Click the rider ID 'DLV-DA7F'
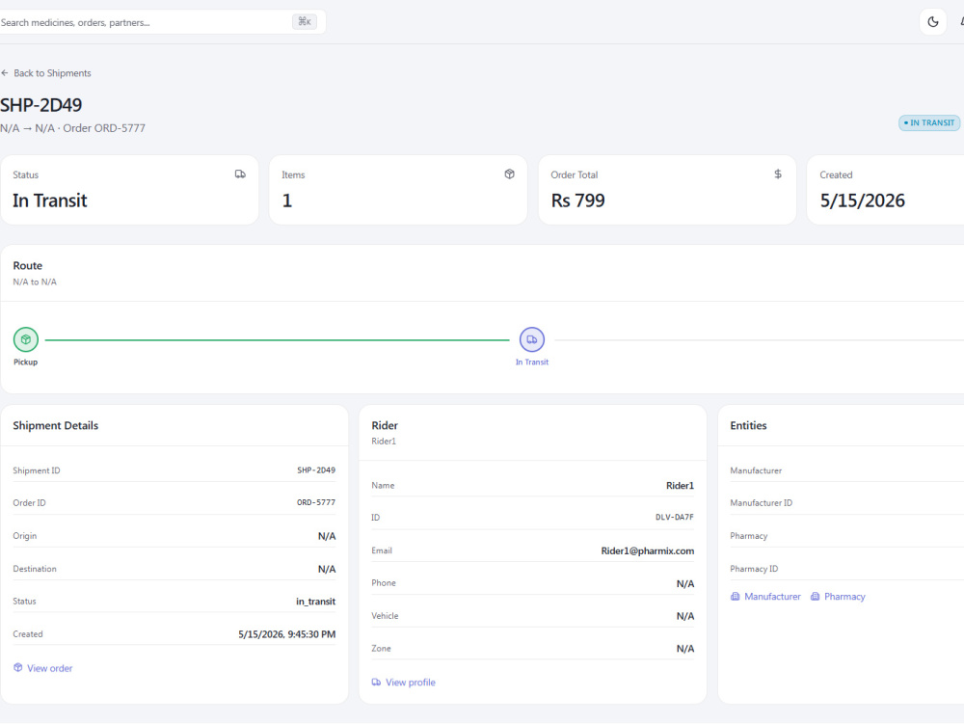 click(x=675, y=518)
